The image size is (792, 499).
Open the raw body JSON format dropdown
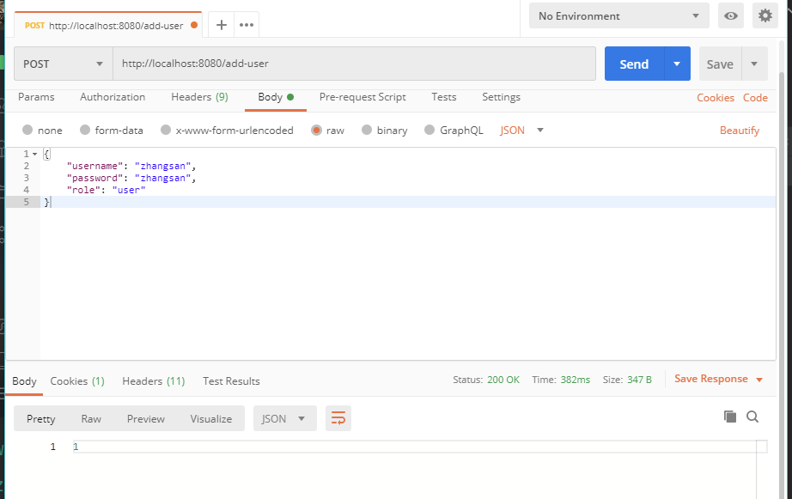[x=521, y=131]
